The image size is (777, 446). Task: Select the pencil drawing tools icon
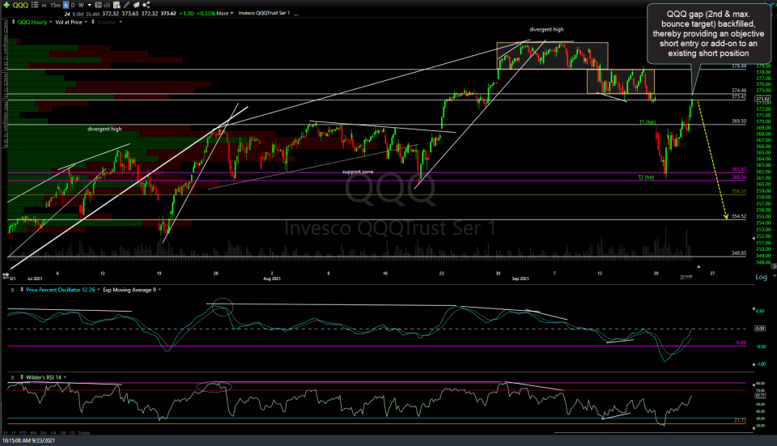tap(126, 5)
